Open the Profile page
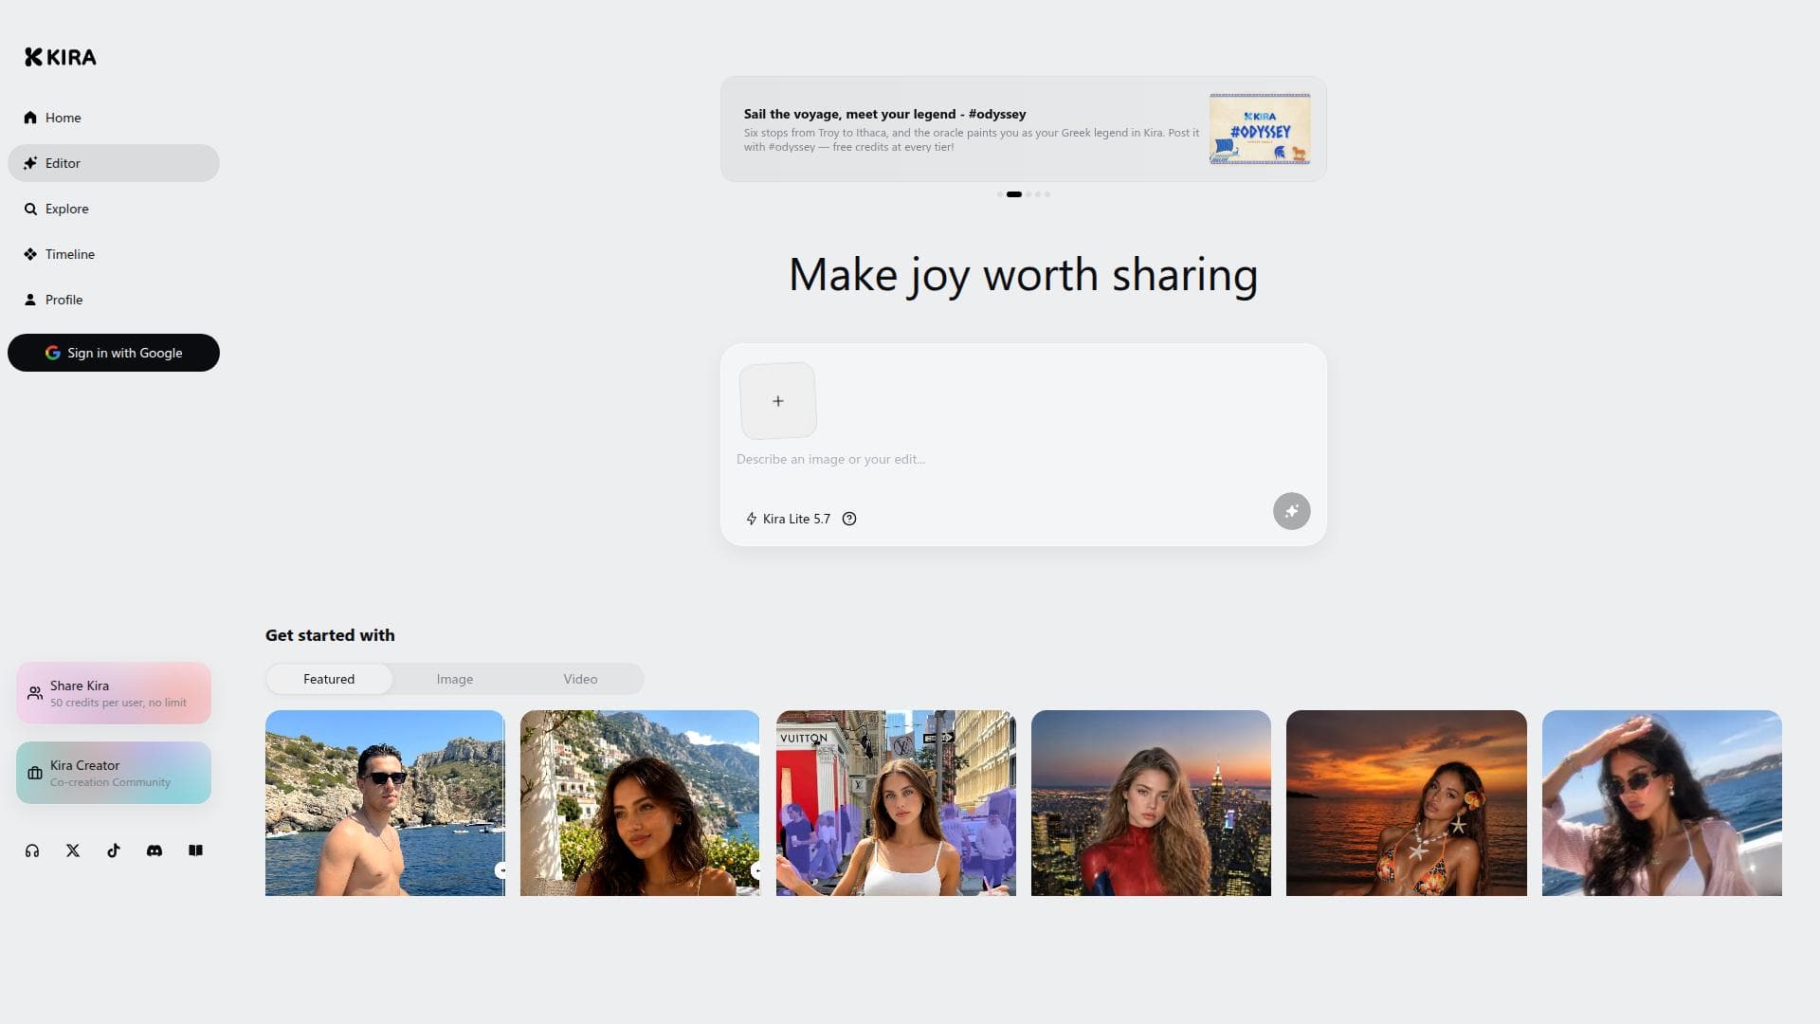Image resolution: width=1820 pixels, height=1024 pixels. 114,300
